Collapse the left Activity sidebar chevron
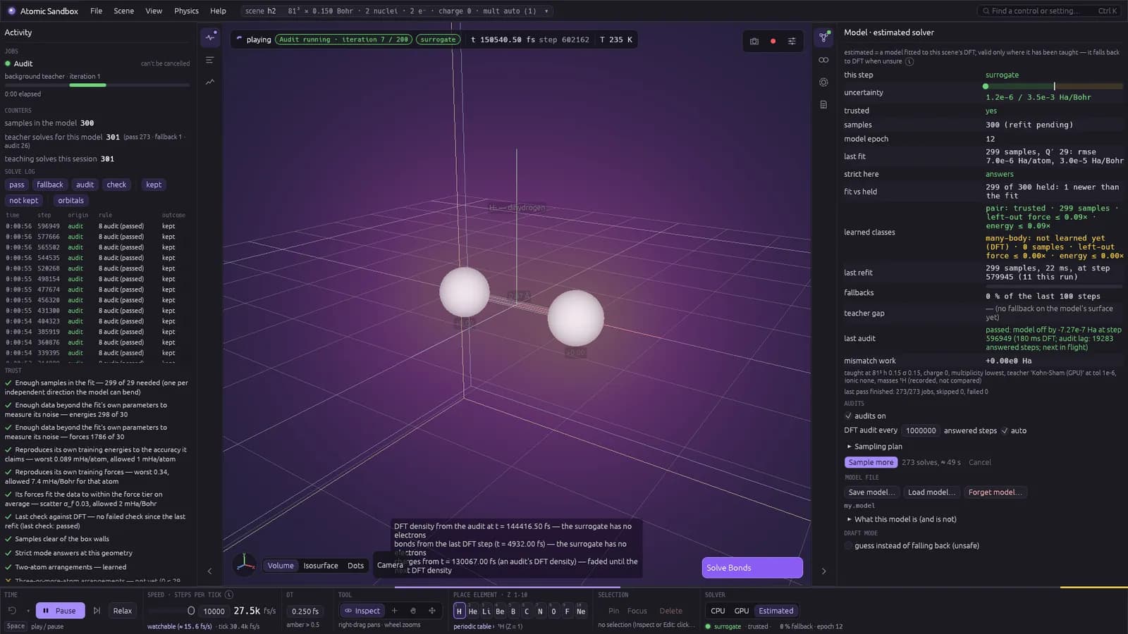This screenshot has height=634, width=1128. click(209, 571)
